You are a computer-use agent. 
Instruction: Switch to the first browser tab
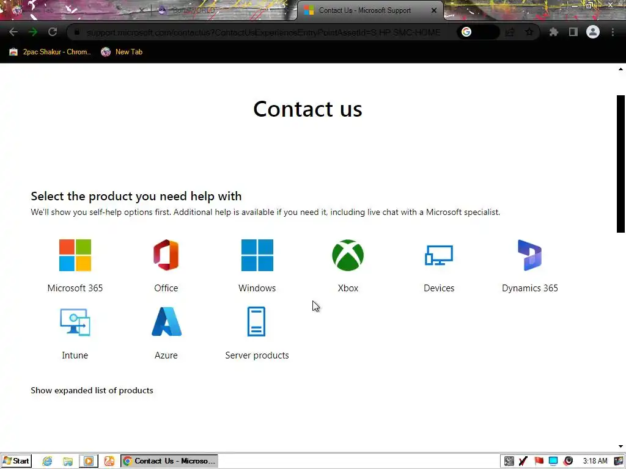point(76,10)
